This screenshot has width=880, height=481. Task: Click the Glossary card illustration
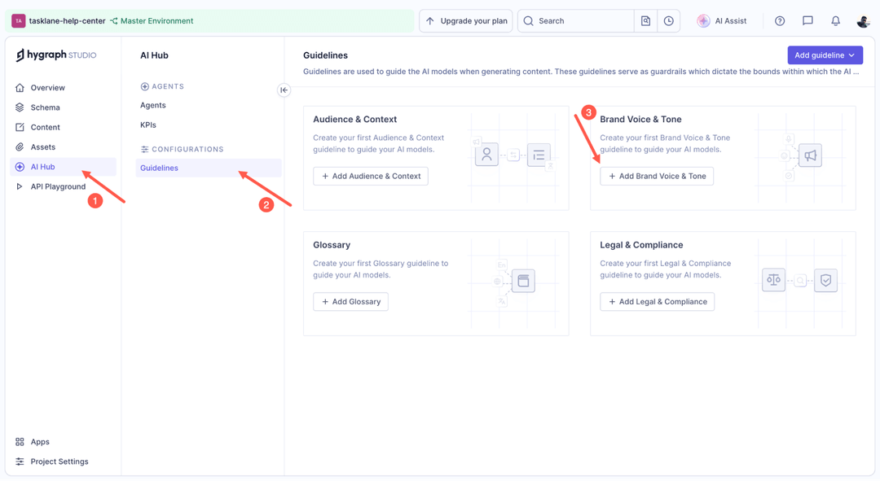[x=523, y=281]
